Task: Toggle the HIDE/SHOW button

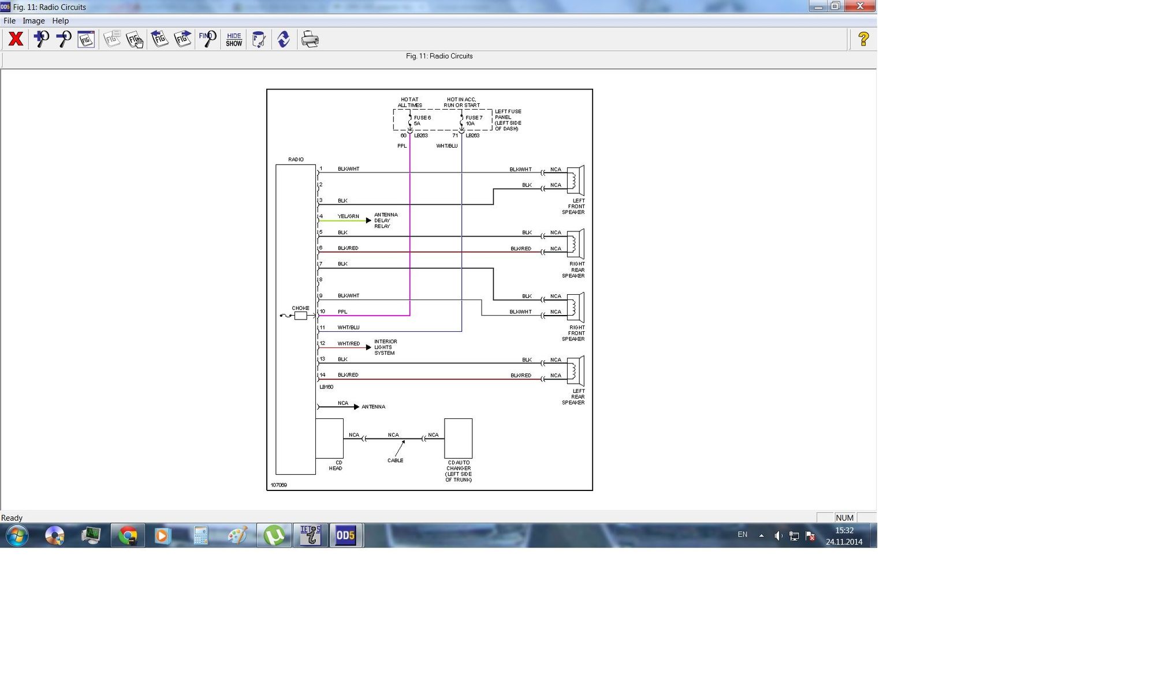Action: click(234, 39)
